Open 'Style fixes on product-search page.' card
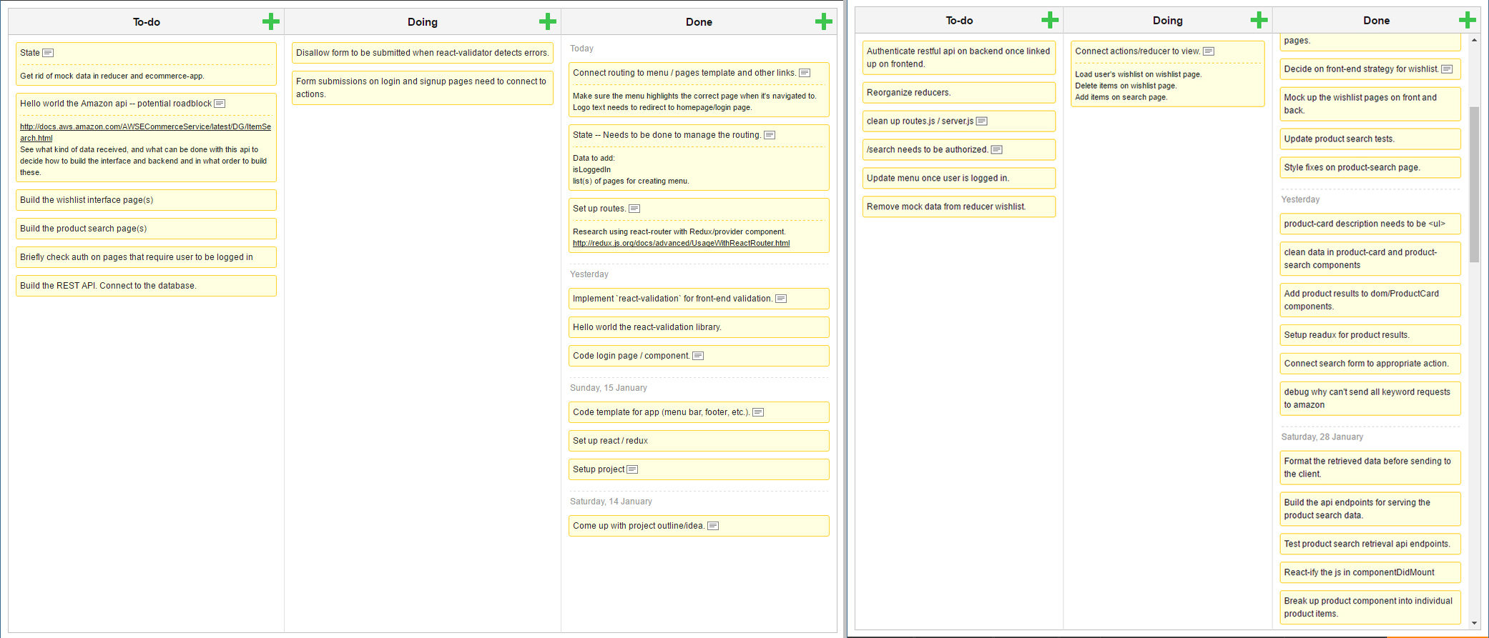This screenshot has width=1489, height=638. click(x=1370, y=168)
